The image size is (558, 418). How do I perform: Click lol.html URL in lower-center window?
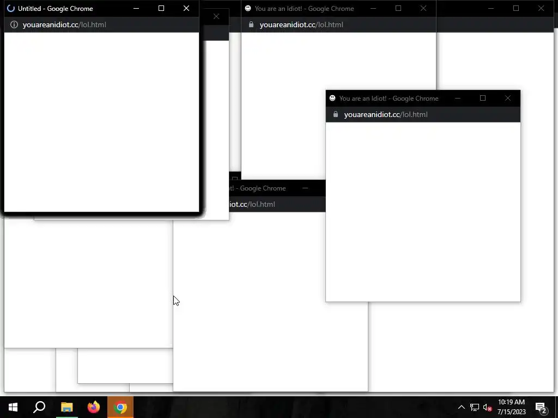pos(252,205)
